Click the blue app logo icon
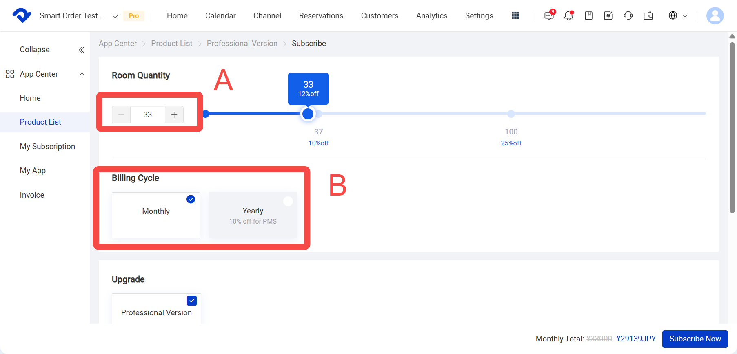Screen dimensions: 737x354 point(22,15)
